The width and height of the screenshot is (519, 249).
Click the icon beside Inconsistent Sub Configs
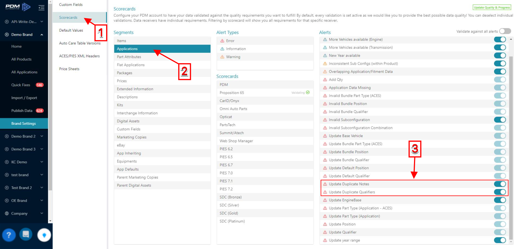pos(325,63)
